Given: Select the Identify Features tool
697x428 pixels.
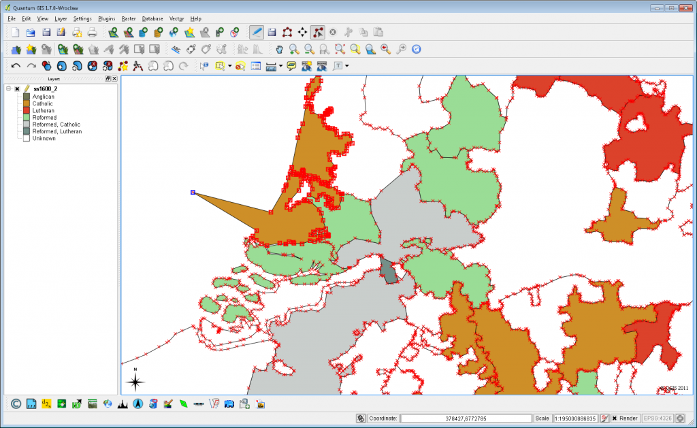Looking at the screenshot, I should (204, 66).
